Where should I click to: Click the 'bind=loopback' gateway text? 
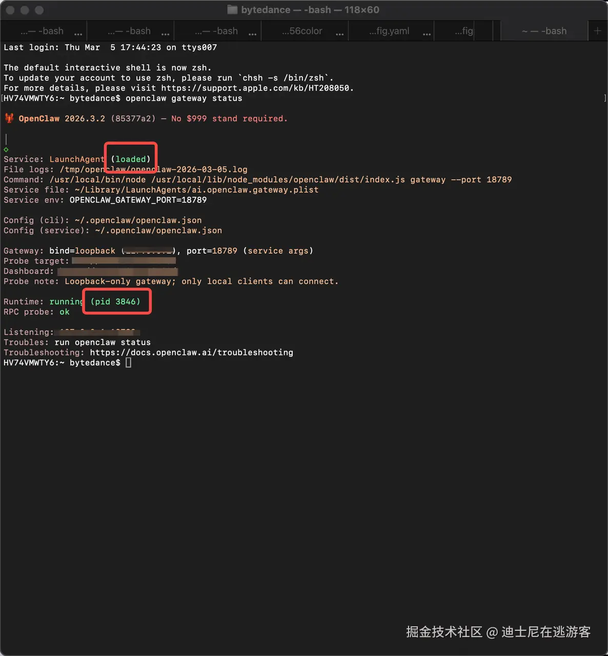pyautogui.click(x=82, y=251)
